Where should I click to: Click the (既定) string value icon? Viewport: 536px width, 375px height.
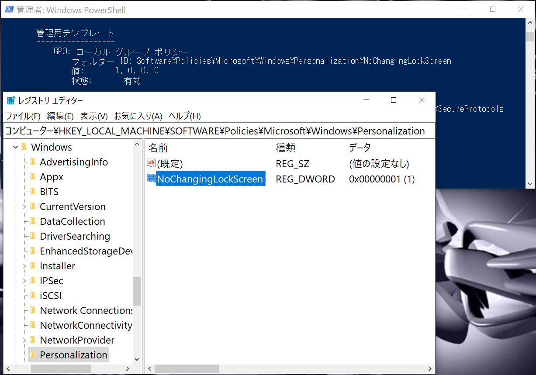point(152,163)
